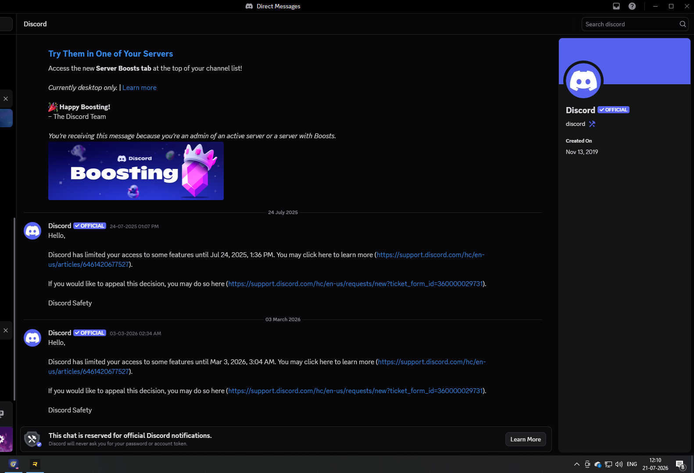The height and width of the screenshot is (473, 694).
Task: Click the shield icon in the official notifications bar
Action: pyautogui.click(x=32, y=439)
